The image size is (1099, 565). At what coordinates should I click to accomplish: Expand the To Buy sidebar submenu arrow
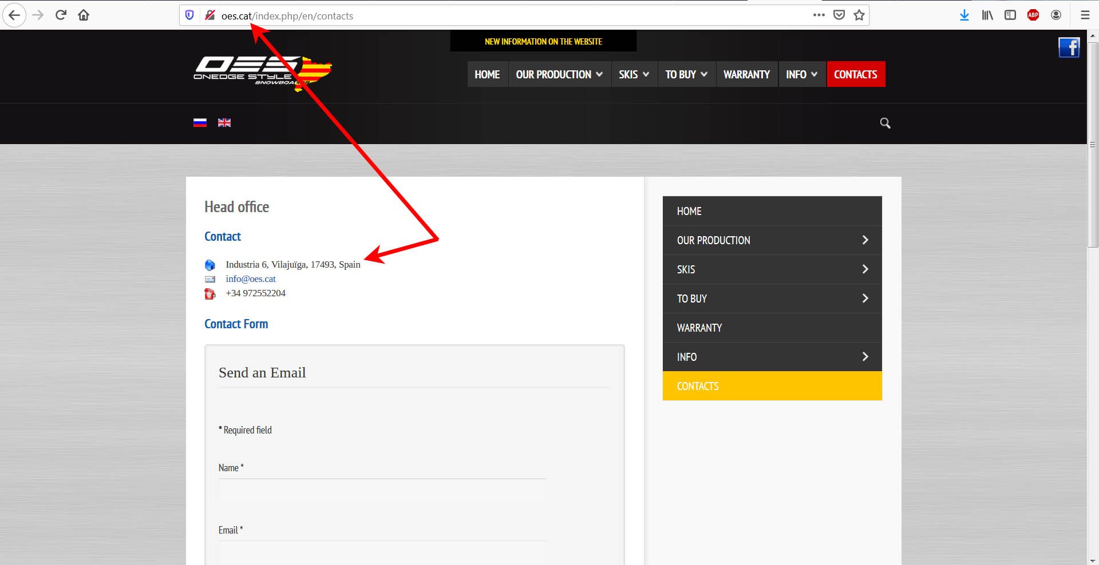(x=865, y=299)
